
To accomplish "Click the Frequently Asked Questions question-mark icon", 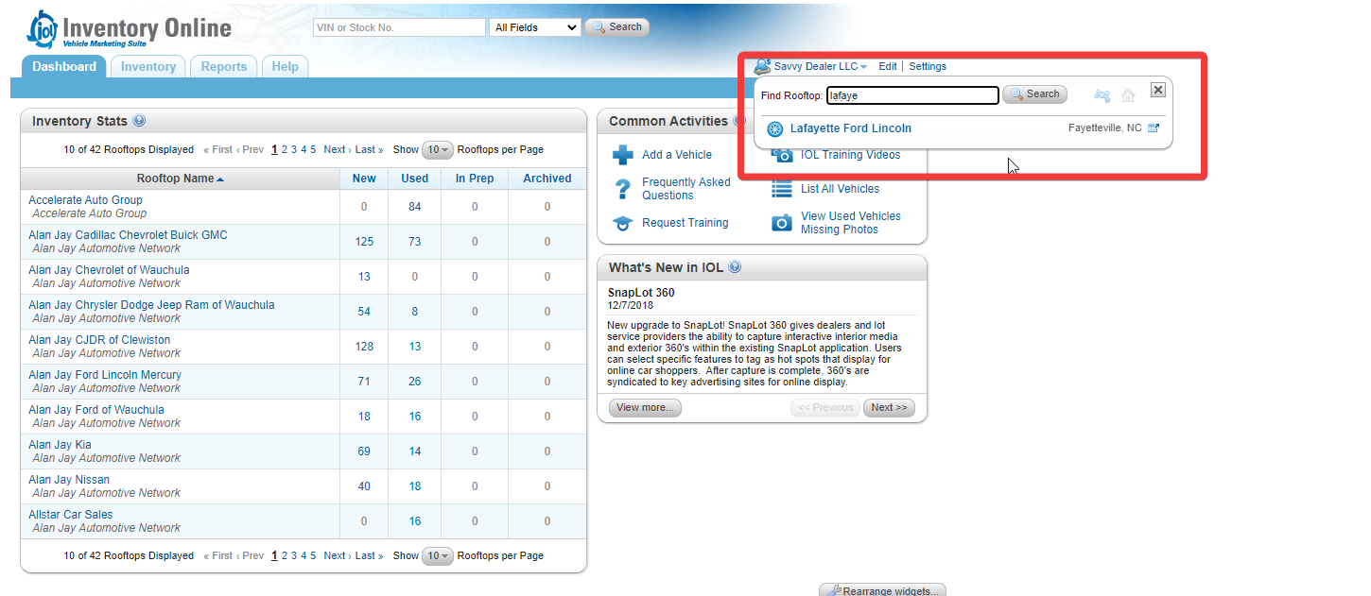I will coord(623,189).
